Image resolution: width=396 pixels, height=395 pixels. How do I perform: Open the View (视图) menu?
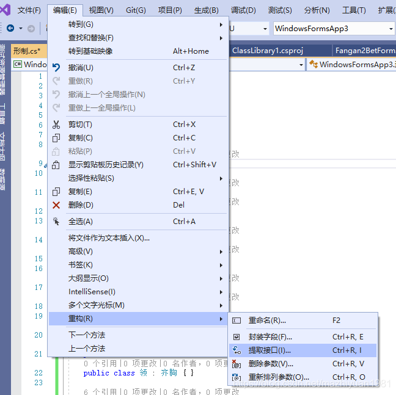(x=101, y=10)
